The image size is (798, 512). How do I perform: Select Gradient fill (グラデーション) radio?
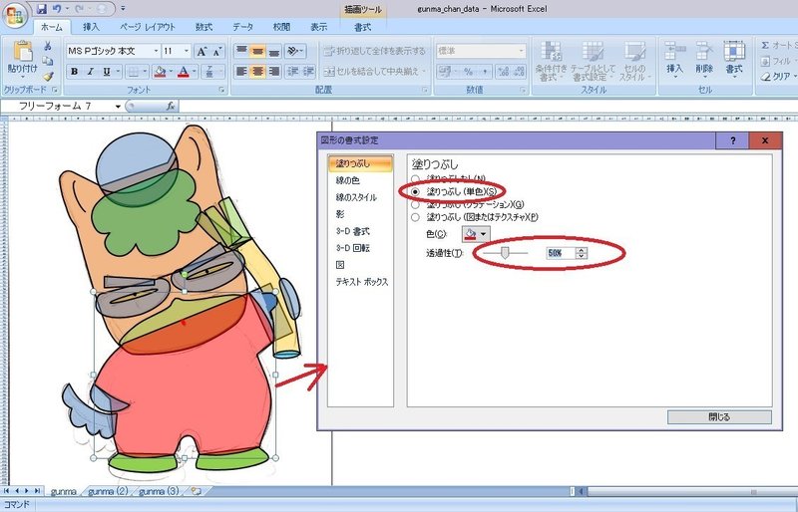(415, 204)
